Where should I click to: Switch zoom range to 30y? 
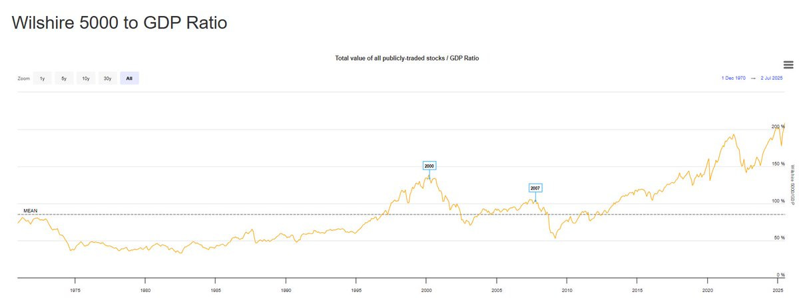[x=107, y=78]
